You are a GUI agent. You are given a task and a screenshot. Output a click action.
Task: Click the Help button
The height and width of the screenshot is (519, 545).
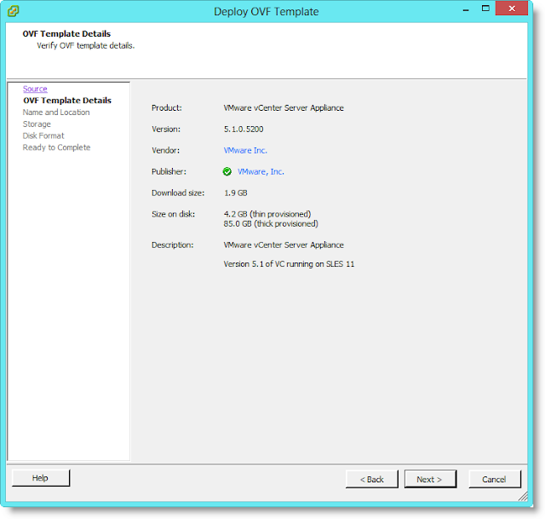[x=41, y=478]
